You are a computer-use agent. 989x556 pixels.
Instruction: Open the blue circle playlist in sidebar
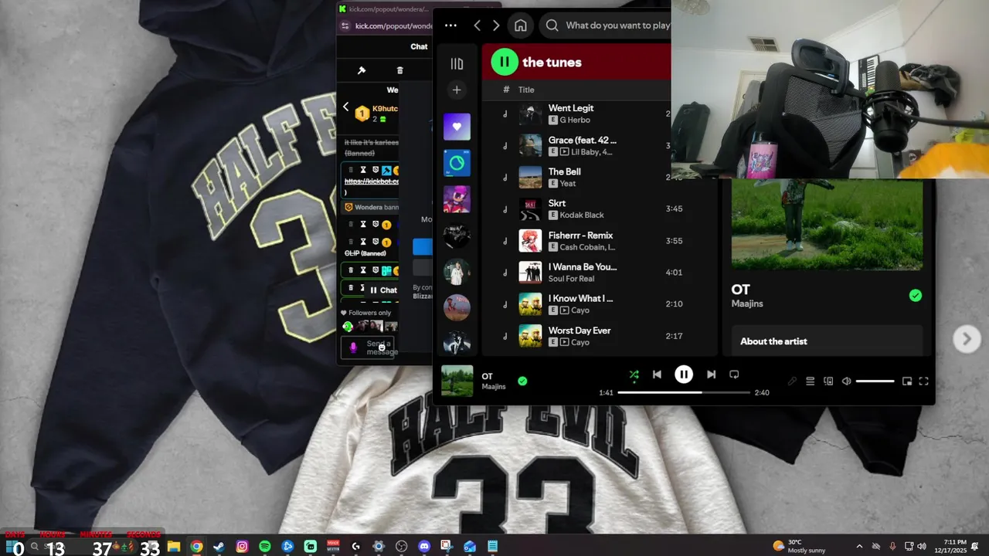click(x=457, y=163)
